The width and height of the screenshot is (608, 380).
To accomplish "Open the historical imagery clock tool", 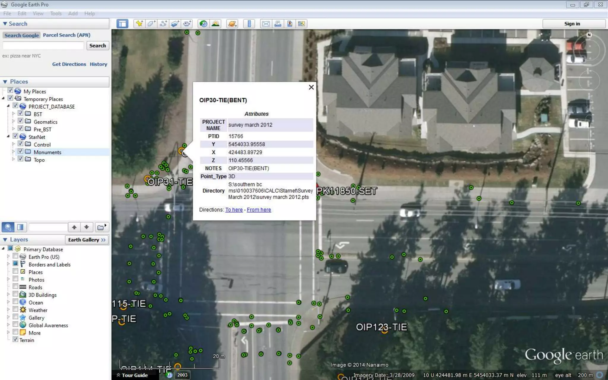I will point(203,24).
